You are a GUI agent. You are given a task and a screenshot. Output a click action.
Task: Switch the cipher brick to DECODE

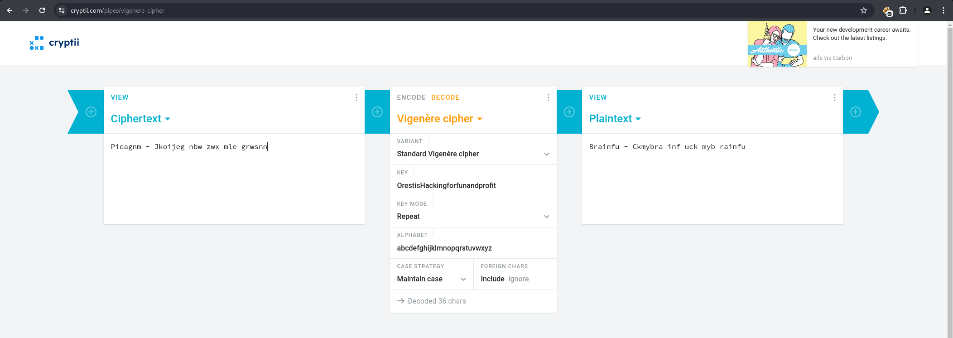pos(445,97)
